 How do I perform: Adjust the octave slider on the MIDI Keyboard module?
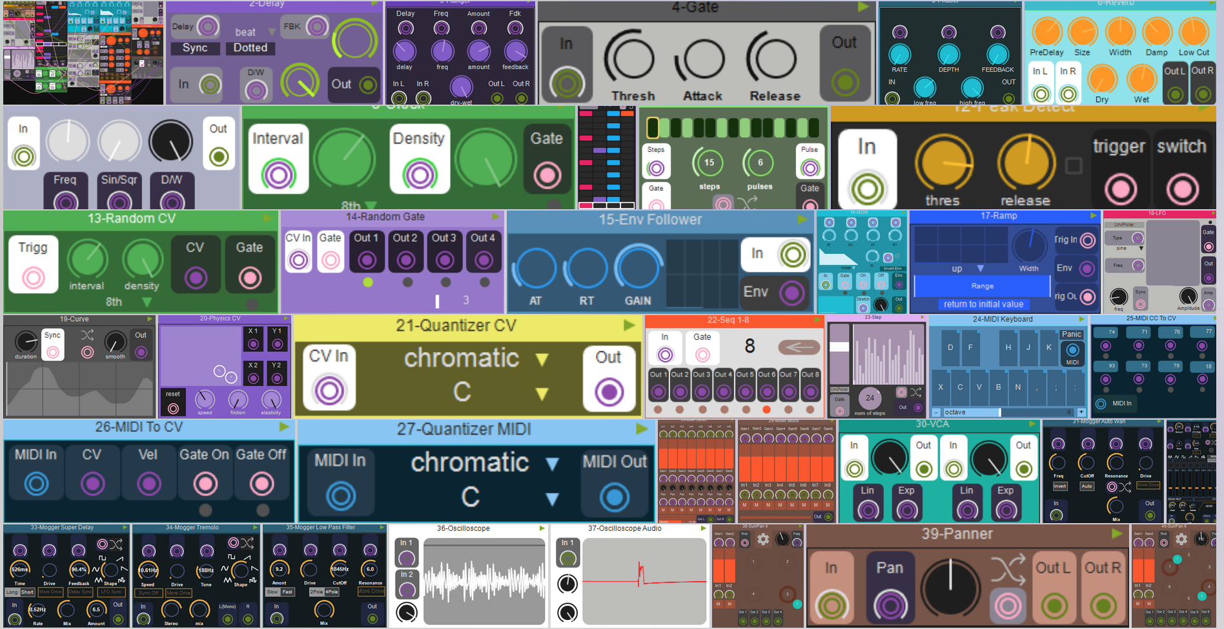[1001, 412]
